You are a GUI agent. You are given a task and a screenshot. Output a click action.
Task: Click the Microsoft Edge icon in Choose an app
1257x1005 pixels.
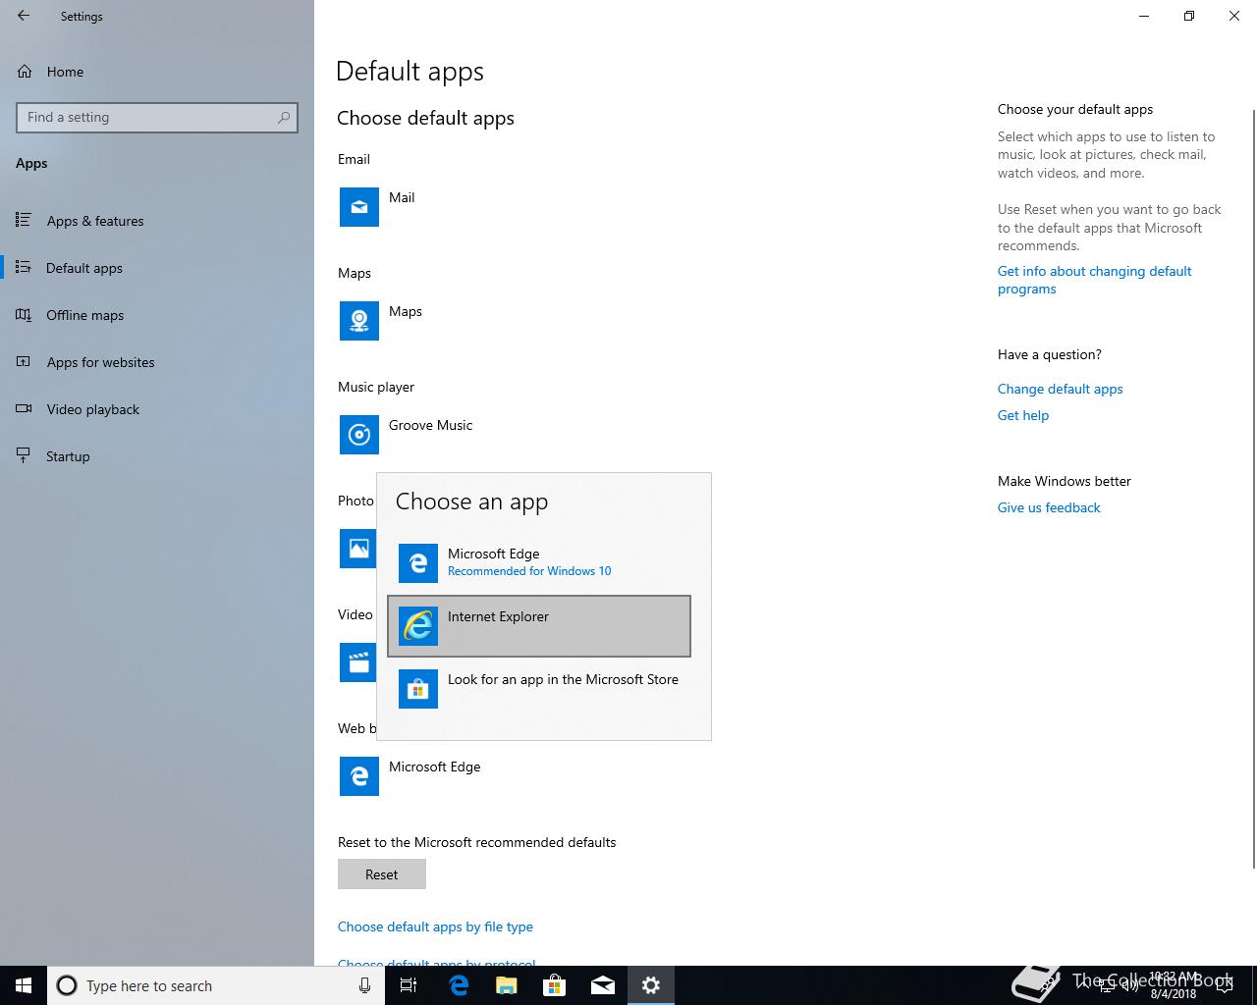(418, 563)
